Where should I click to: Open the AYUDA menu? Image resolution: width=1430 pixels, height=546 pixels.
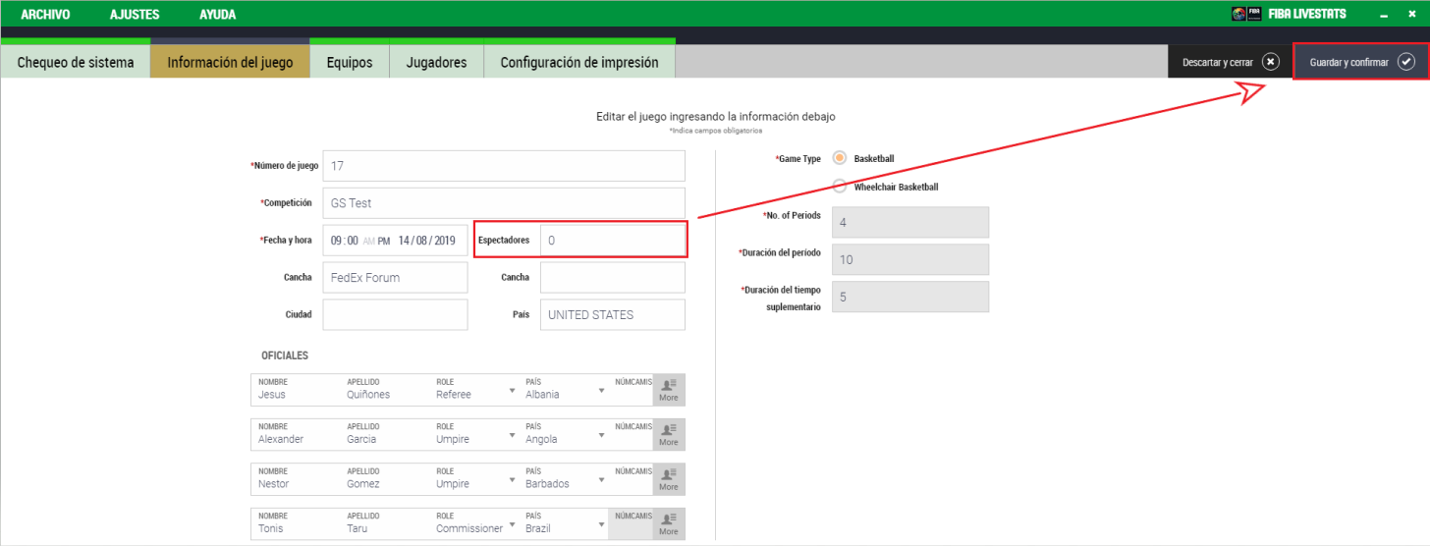click(x=217, y=15)
